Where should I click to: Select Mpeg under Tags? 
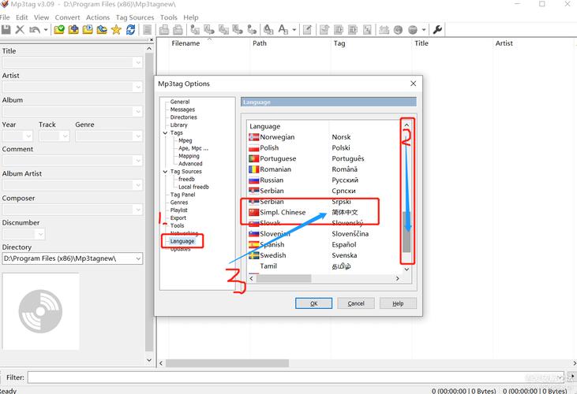185,140
